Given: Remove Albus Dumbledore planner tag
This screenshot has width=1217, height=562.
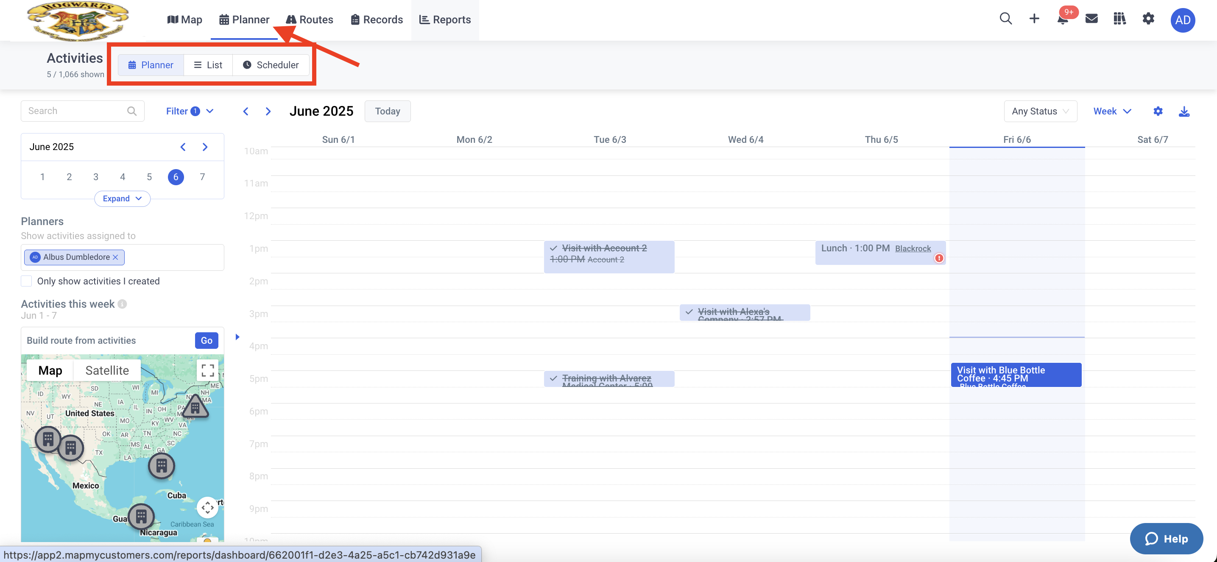Looking at the screenshot, I should tap(115, 257).
